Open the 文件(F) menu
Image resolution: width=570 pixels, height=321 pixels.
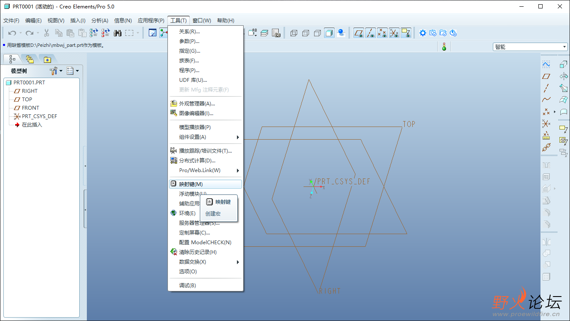[x=11, y=21]
